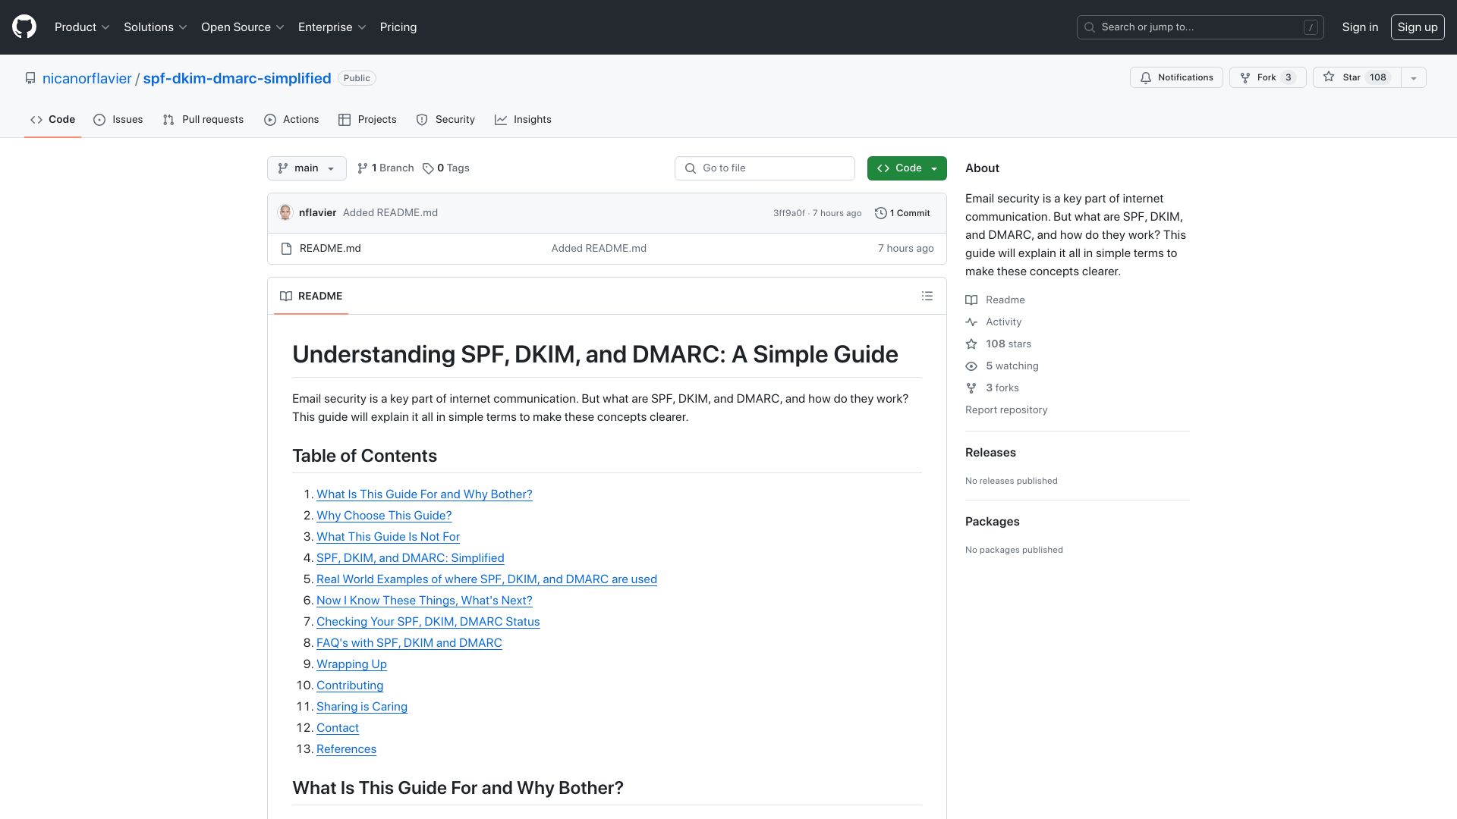Click the 108 stars sidebar link

click(998, 344)
